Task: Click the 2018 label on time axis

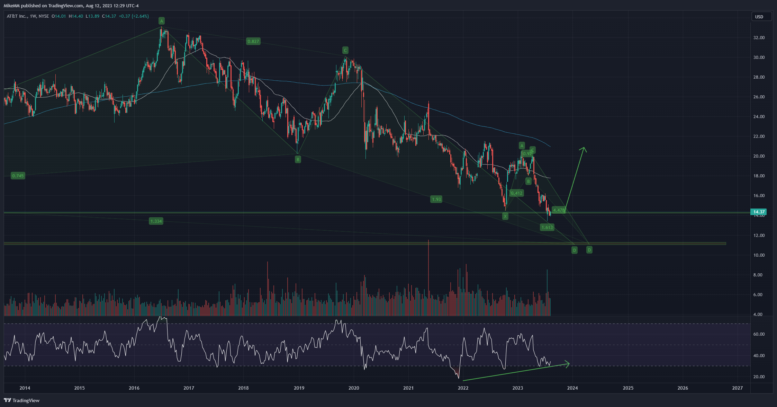Action: click(243, 388)
